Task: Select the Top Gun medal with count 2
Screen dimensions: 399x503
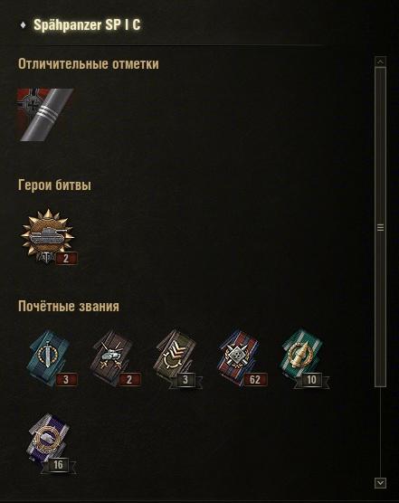Action: pyautogui.click(x=48, y=237)
